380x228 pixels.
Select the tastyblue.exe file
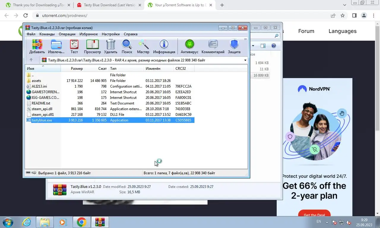[110, 120]
